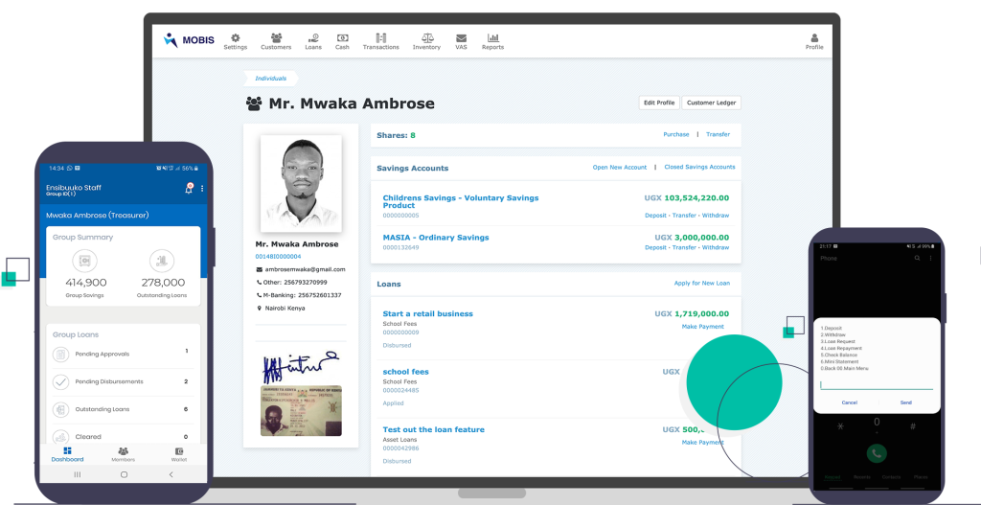Tap the notification bell on mobile app

(x=189, y=188)
